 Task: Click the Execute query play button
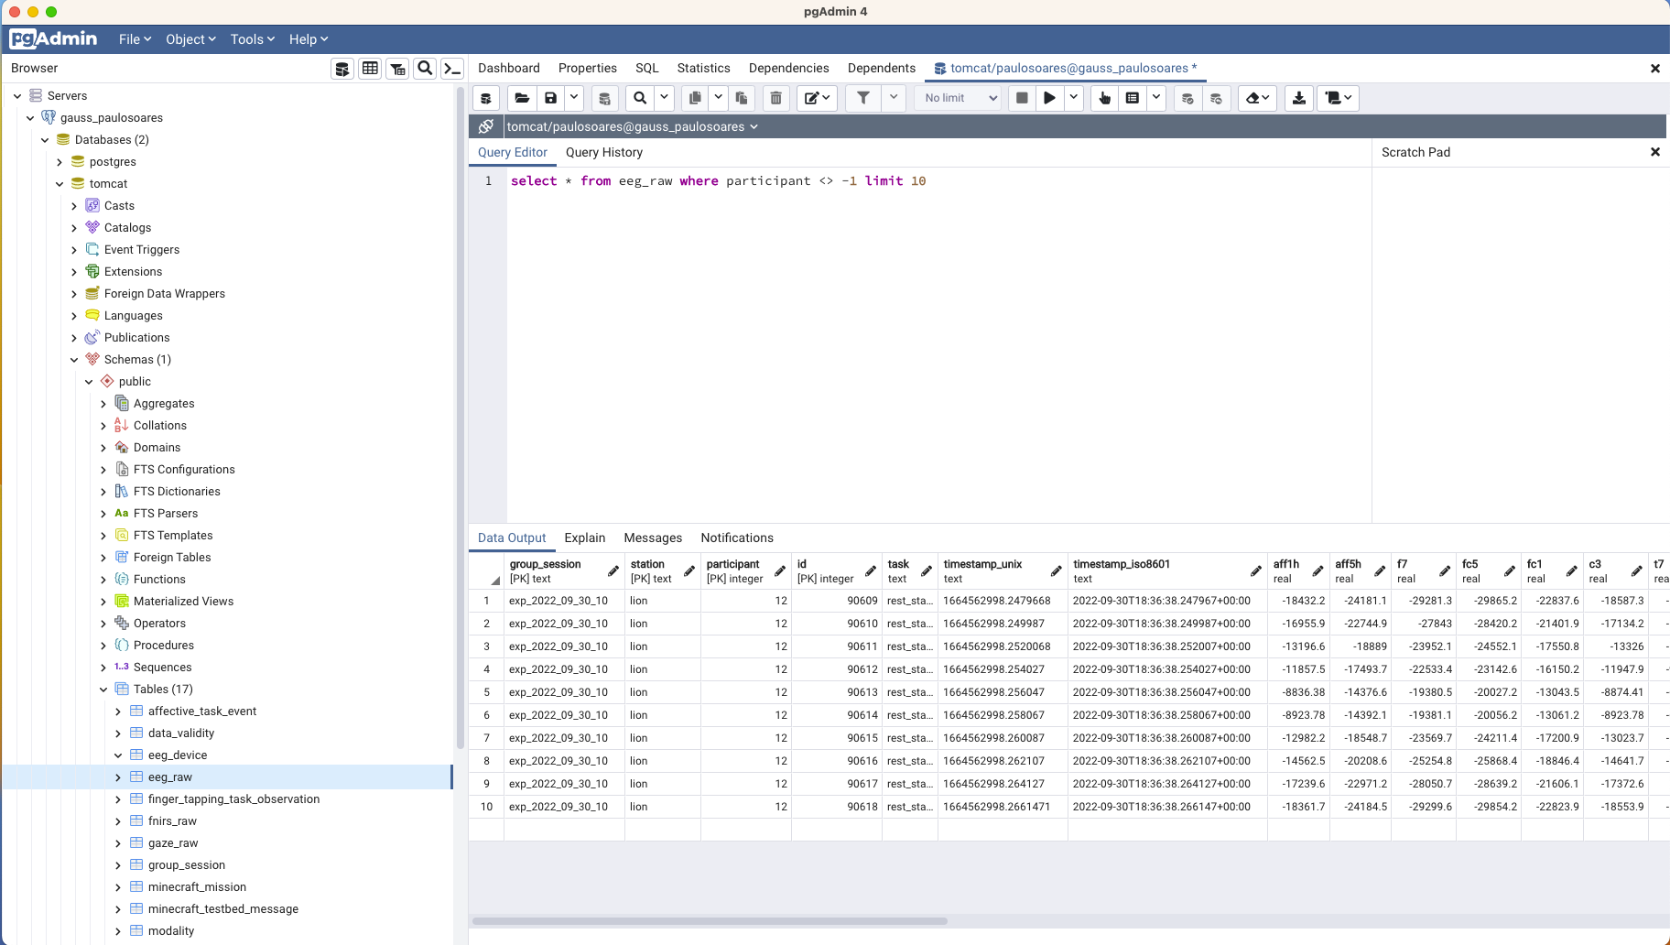click(x=1049, y=98)
